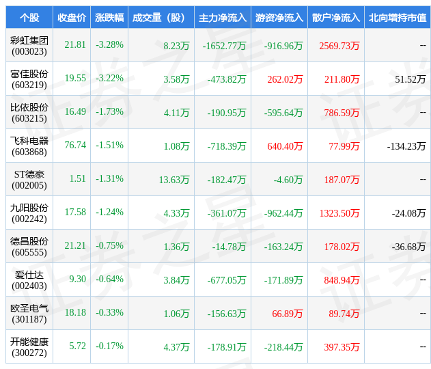Screen dimensions: 431x369
Task: Click change value -0.17%
Action: (109, 346)
